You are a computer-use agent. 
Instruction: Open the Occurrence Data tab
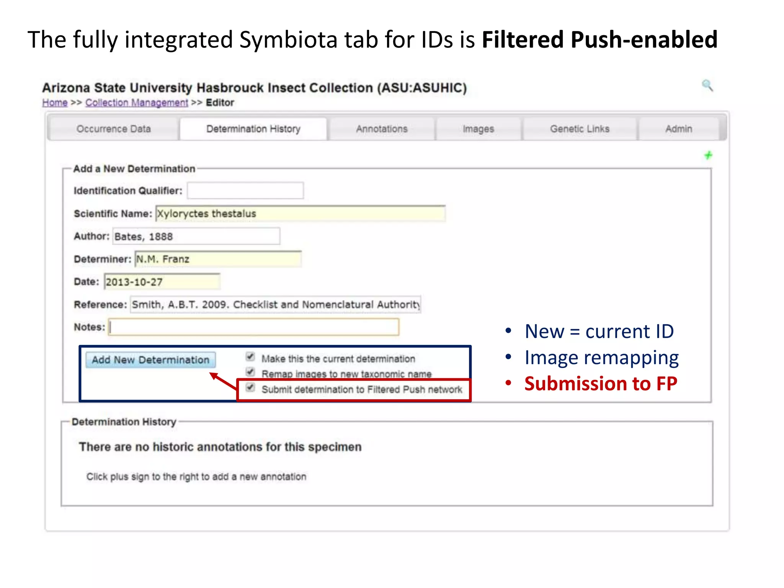113,129
